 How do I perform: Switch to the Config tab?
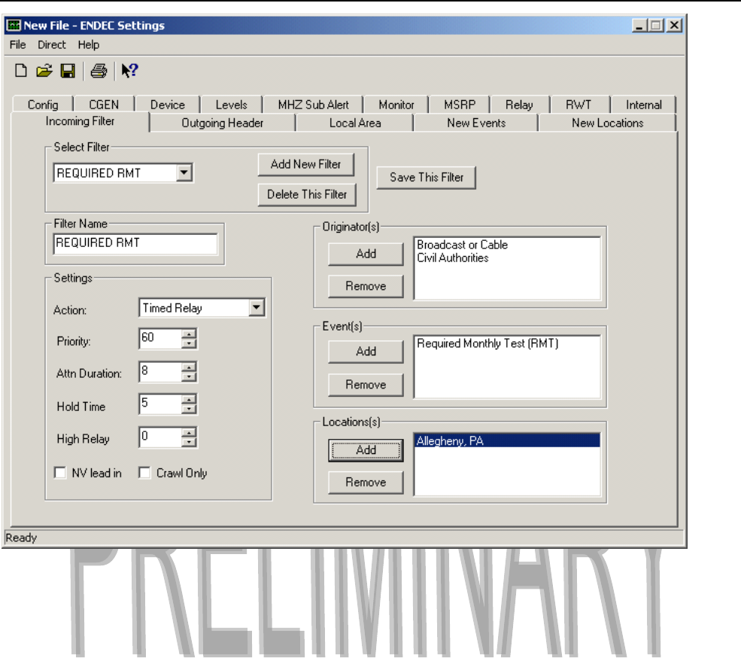click(43, 105)
